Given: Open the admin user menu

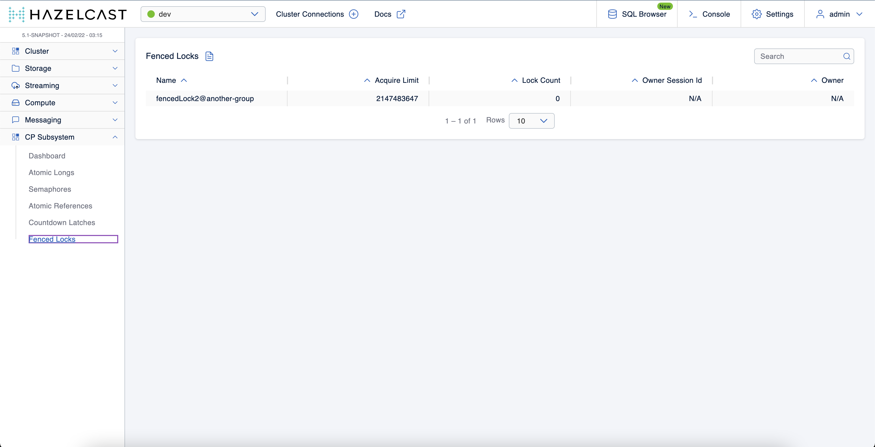Looking at the screenshot, I should click(x=839, y=14).
